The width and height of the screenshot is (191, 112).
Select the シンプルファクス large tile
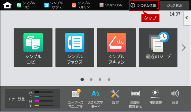click(x=75, y=48)
